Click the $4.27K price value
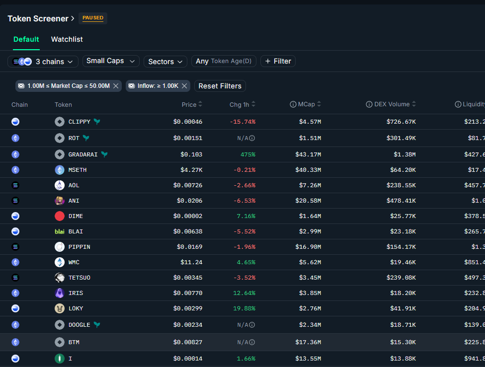The width and height of the screenshot is (485, 367). [x=191, y=170]
